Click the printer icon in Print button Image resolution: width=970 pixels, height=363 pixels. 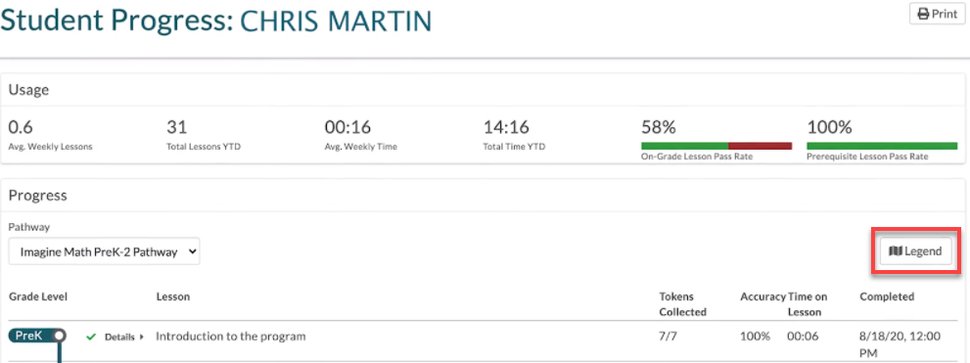coord(923,14)
